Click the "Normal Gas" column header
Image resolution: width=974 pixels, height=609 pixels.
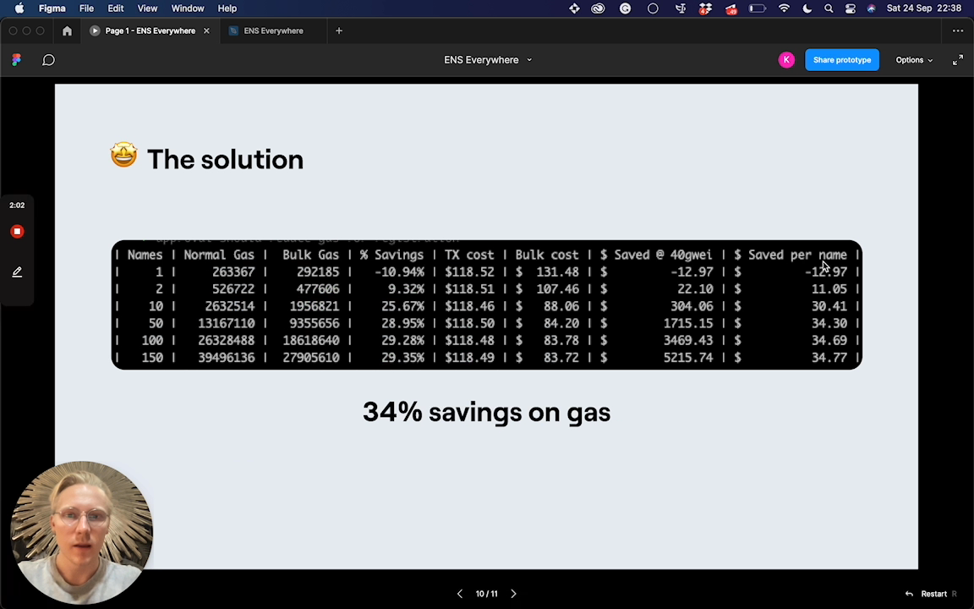(219, 255)
